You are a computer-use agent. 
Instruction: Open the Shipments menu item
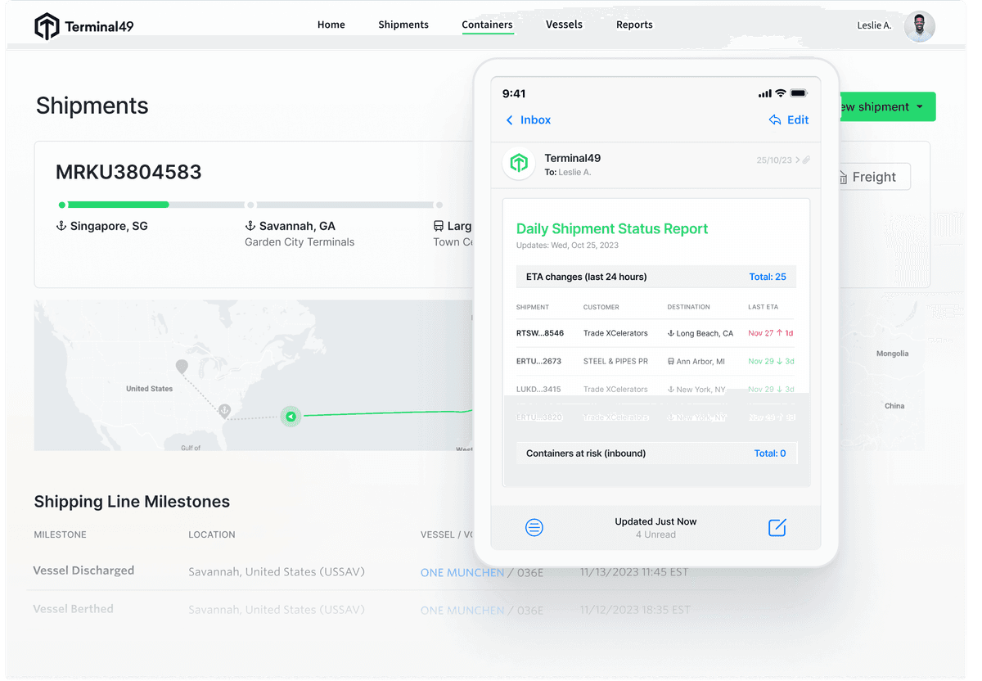[403, 25]
